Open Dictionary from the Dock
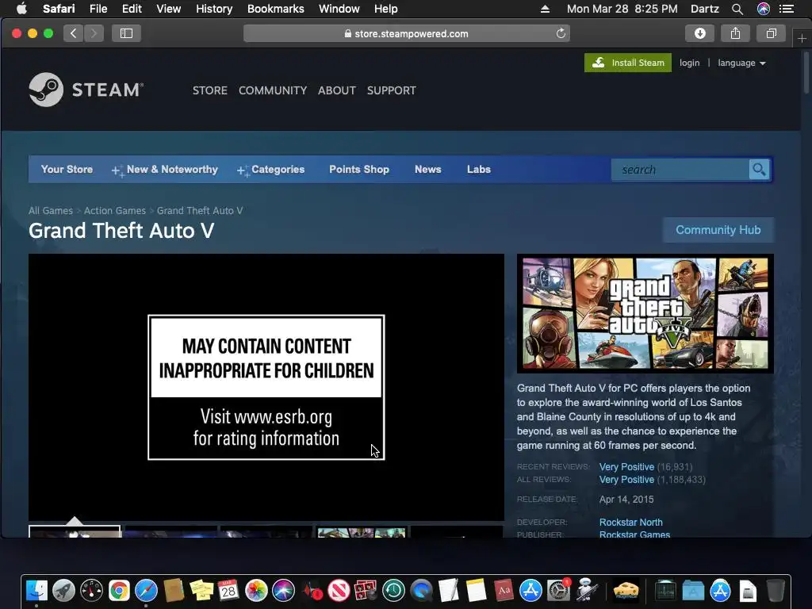The width and height of the screenshot is (812, 609). click(504, 590)
